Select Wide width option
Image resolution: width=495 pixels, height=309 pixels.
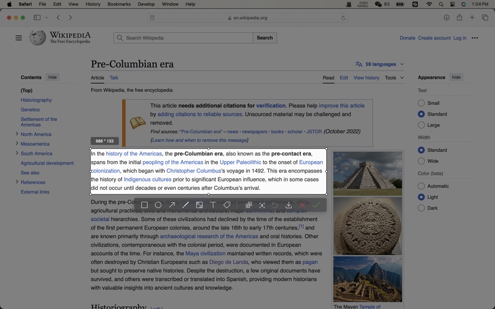point(421,161)
